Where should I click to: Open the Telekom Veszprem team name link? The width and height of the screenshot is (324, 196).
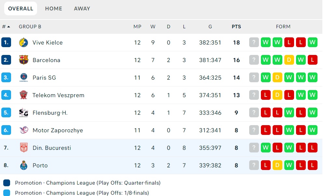(x=58, y=95)
